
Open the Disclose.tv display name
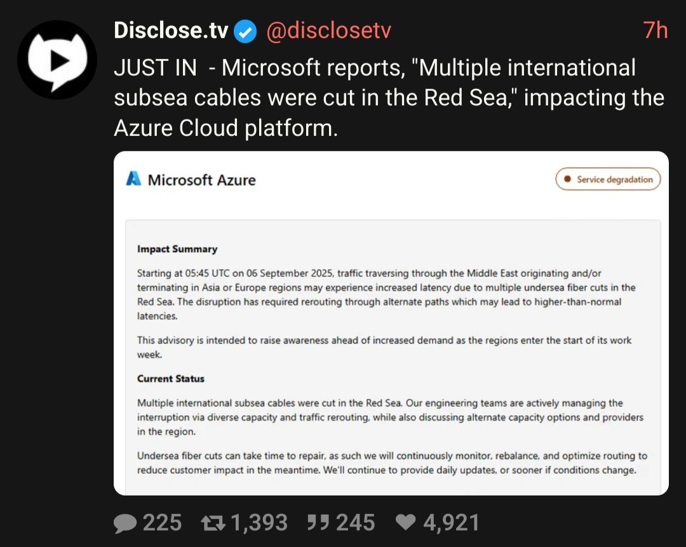(x=170, y=30)
